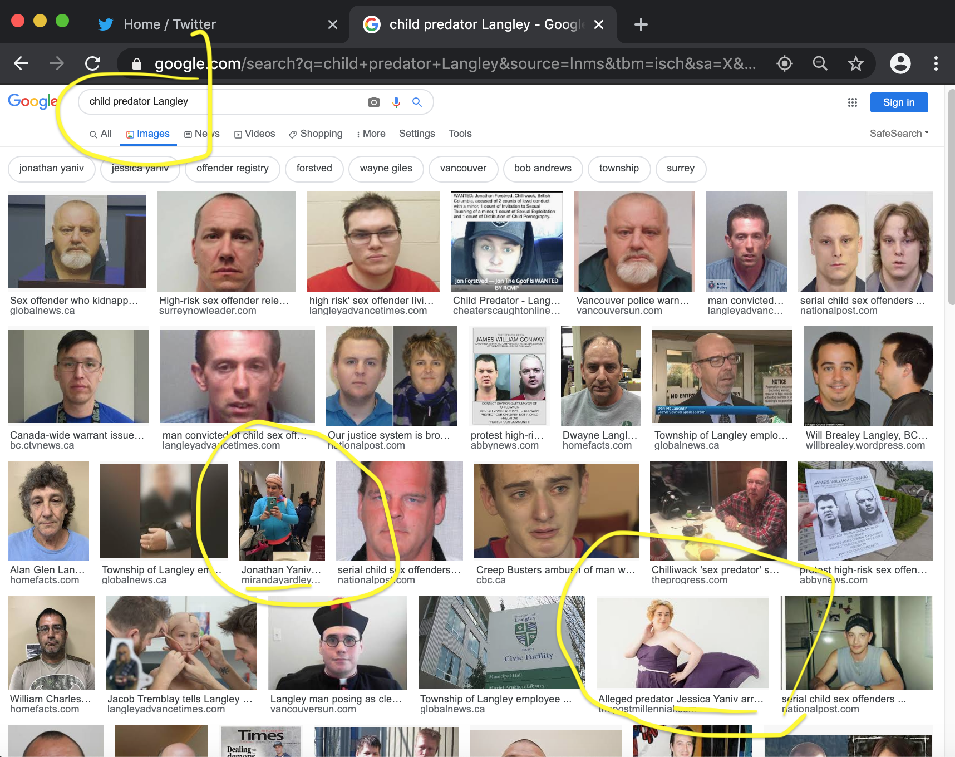Click the Sign in button
Viewport: 955px width, 757px height.
pos(899,102)
